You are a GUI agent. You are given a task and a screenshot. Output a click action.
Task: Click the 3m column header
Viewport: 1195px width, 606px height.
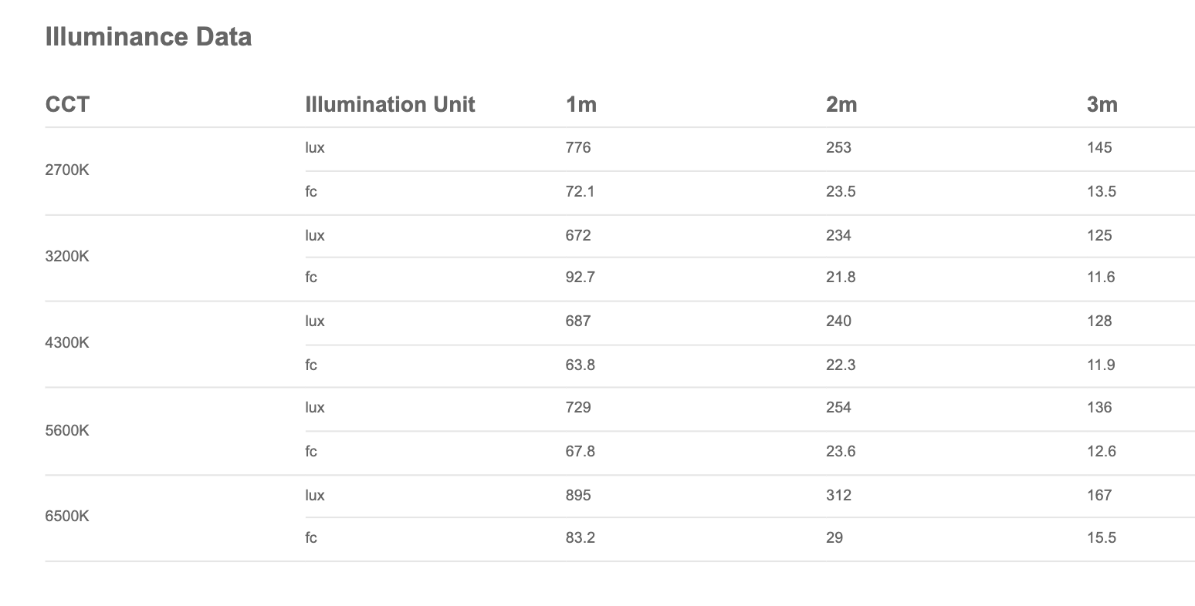click(1102, 104)
